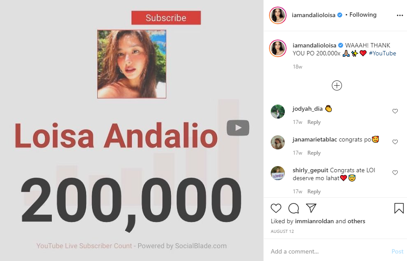Reply to shirly_gepuit's comment
The width and height of the screenshot is (407, 261).
(x=314, y=192)
